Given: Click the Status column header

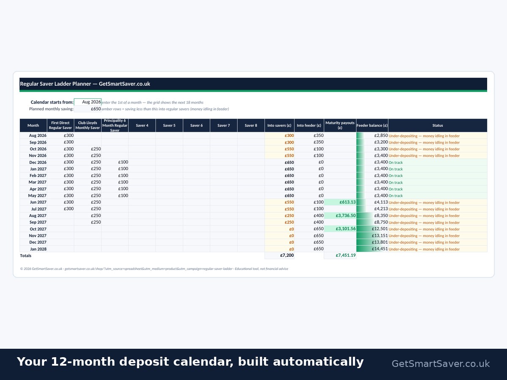Looking at the screenshot, I should 438,125.
